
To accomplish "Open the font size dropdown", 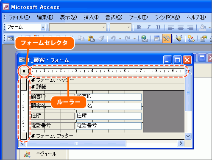I will pos(128,27).
